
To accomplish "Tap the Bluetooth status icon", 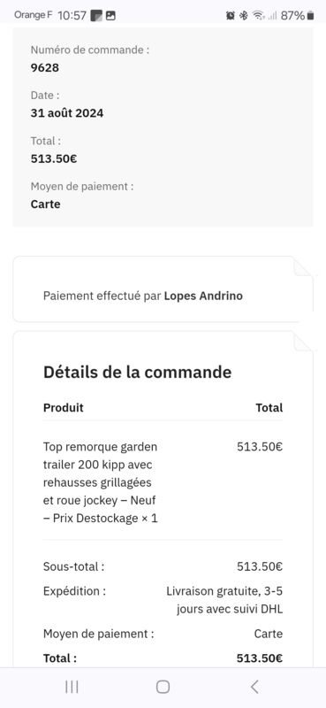I will [244, 16].
